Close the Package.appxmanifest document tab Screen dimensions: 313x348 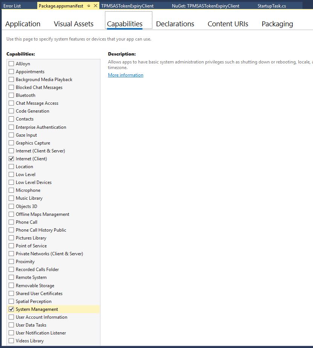click(95, 6)
